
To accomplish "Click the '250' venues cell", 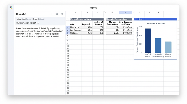I will click(98, 27).
